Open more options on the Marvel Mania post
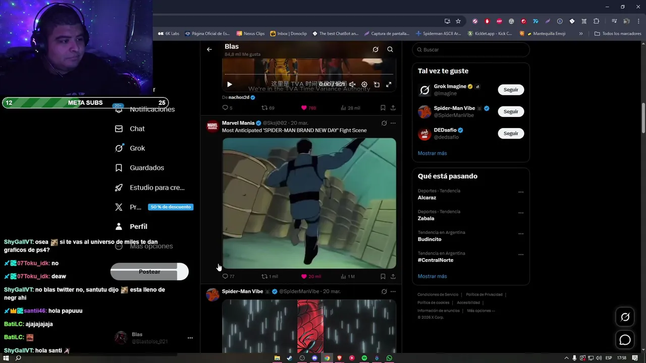Viewport: 646px width, 363px height. (x=393, y=123)
